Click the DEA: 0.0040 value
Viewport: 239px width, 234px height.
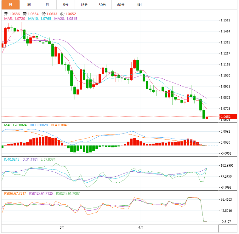pos(60,125)
